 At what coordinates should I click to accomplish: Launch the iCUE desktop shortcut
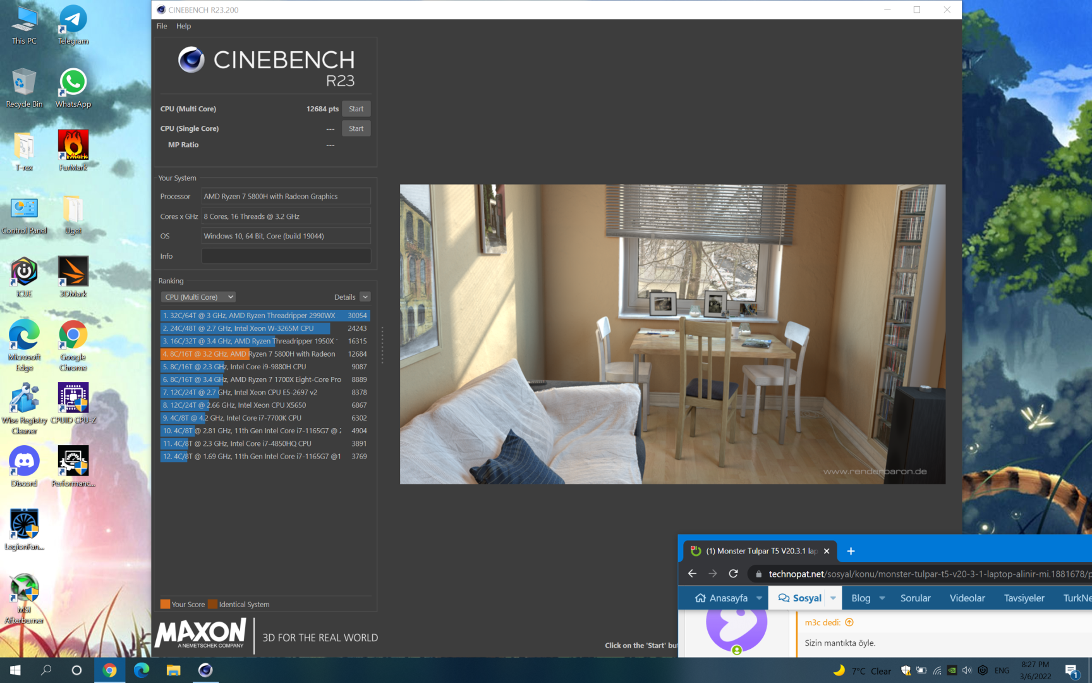(x=24, y=278)
